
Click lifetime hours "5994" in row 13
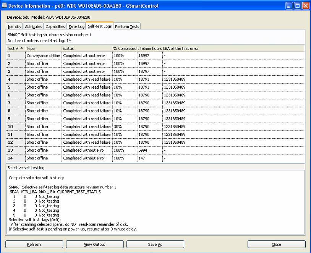click(x=143, y=150)
